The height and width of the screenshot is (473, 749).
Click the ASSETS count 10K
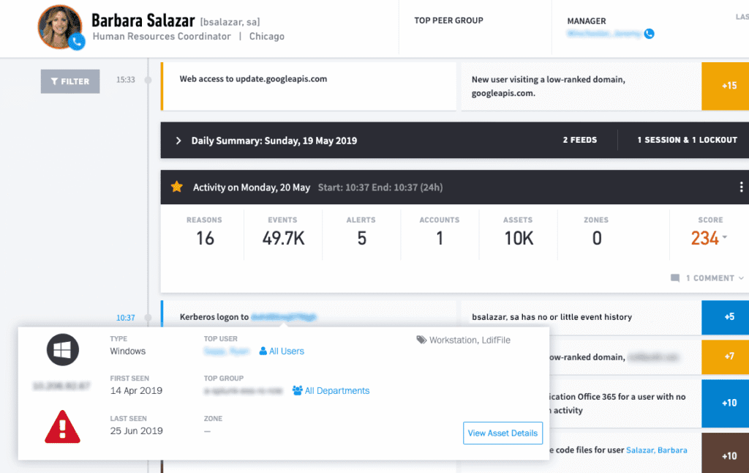click(519, 238)
